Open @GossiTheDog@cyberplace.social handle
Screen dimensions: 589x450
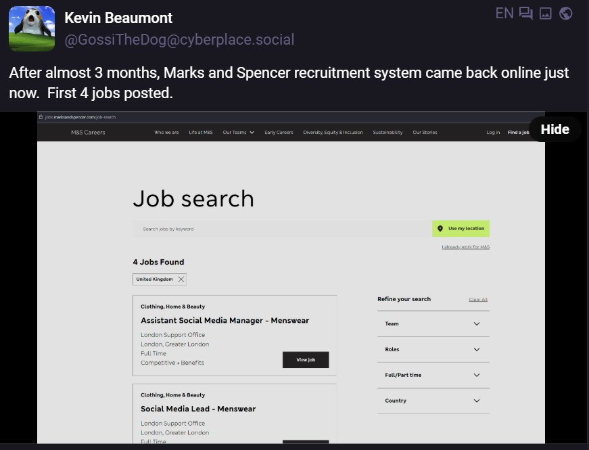click(x=179, y=39)
